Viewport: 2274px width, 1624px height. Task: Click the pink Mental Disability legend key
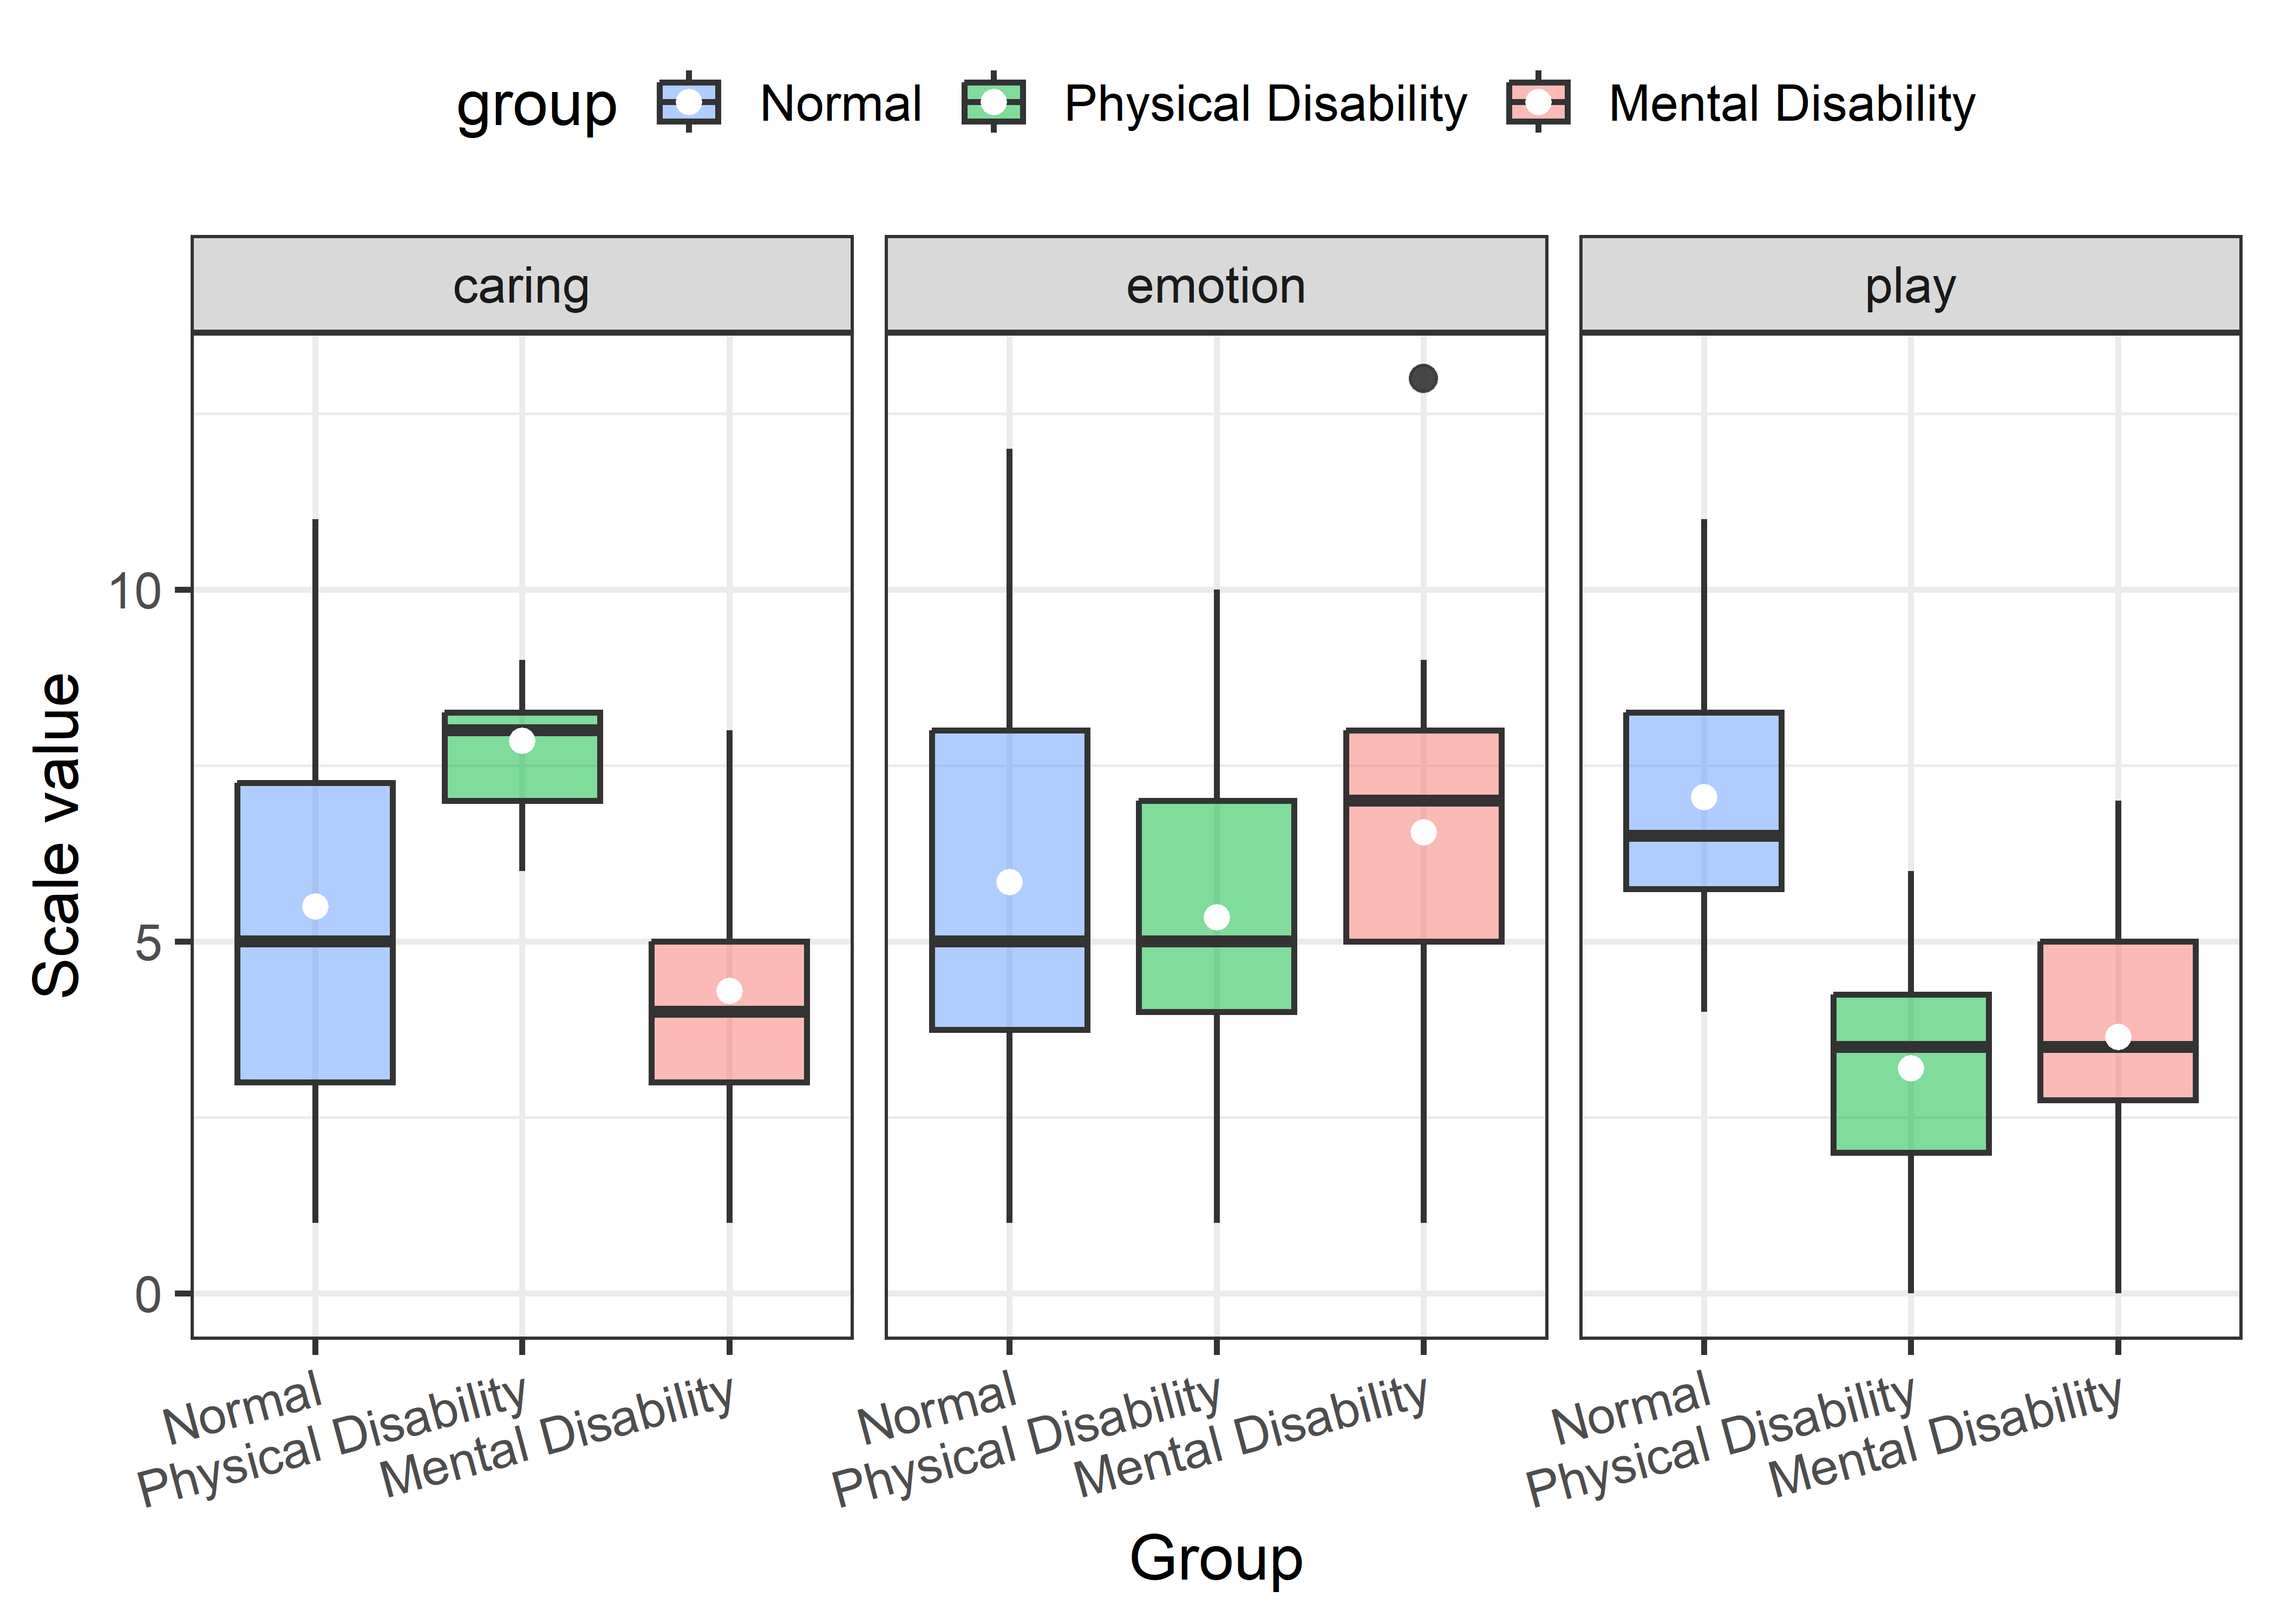coord(1538,102)
